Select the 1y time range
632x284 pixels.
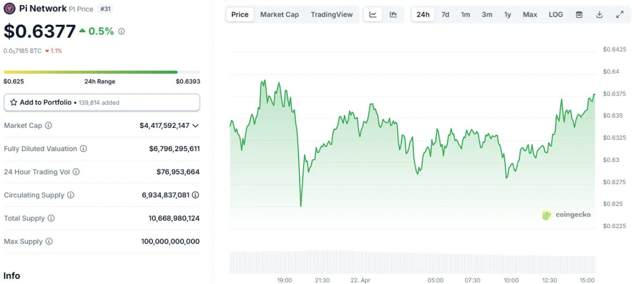point(507,15)
